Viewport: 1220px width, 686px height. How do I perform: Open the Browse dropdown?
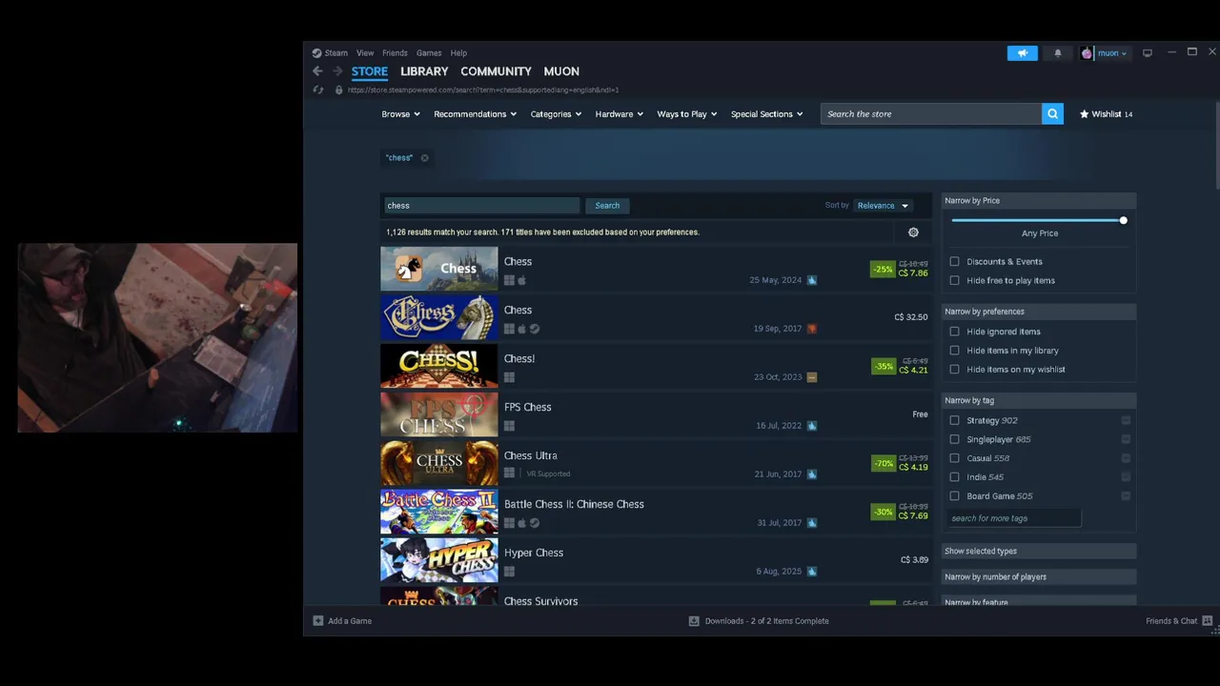[x=400, y=114]
